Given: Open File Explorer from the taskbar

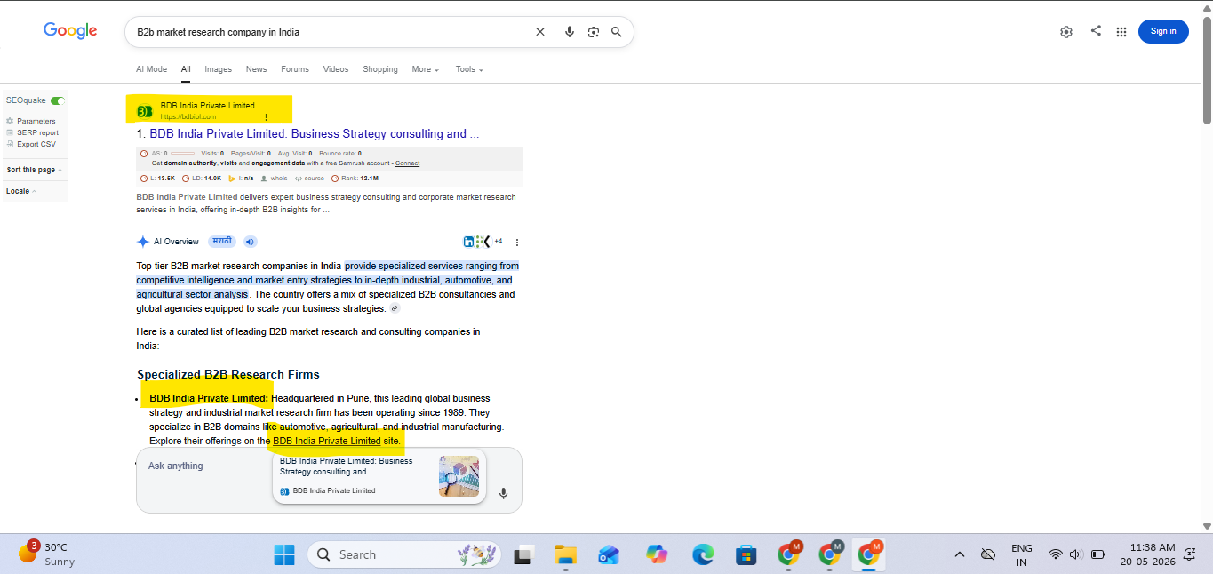Looking at the screenshot, I should [x=566, y=554].
